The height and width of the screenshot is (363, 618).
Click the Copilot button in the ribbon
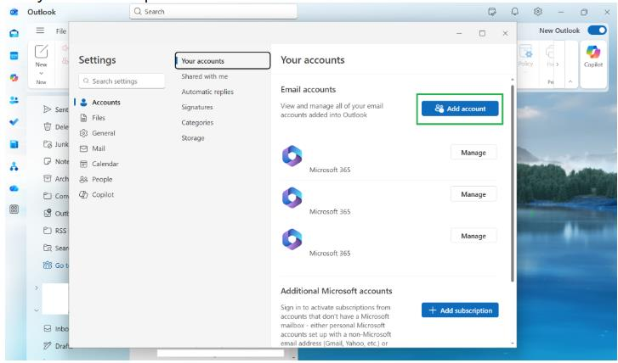tap(593, 56)
